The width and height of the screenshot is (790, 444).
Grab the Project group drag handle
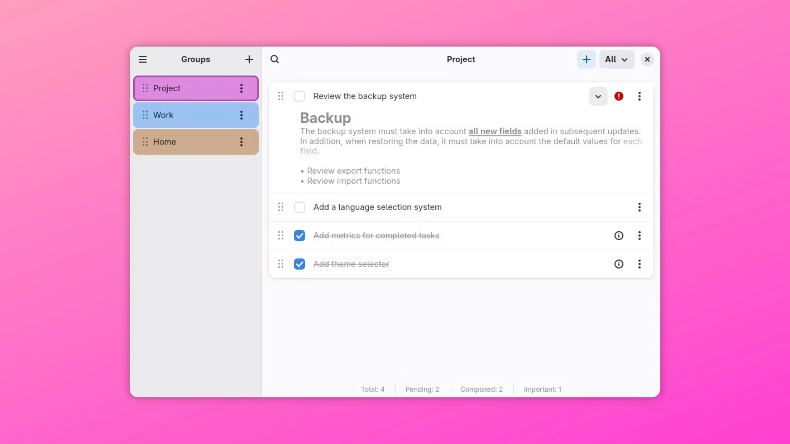click(x=145, y=88)
